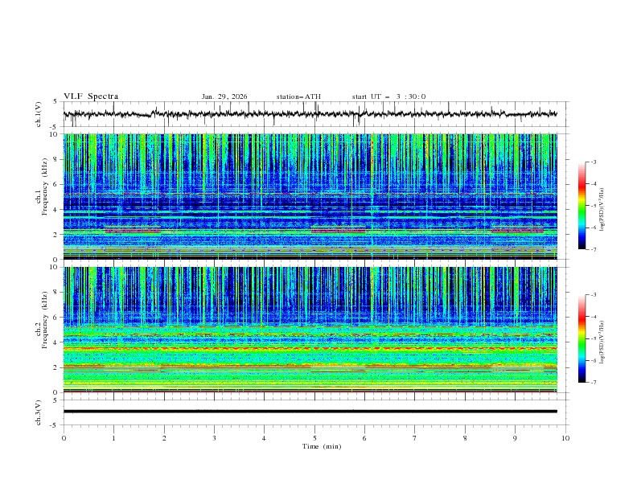Viewport: 637px width, 492px height.
Task: Click the "3" tick on the time axis
Action: pos(215,438)
